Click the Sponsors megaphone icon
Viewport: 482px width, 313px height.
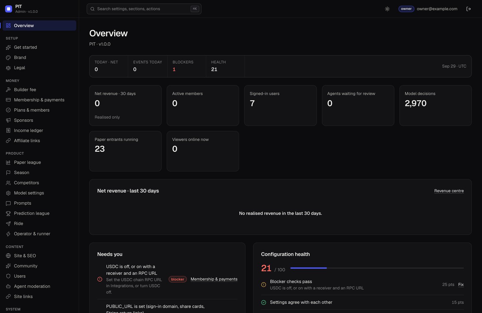(8, 120)
